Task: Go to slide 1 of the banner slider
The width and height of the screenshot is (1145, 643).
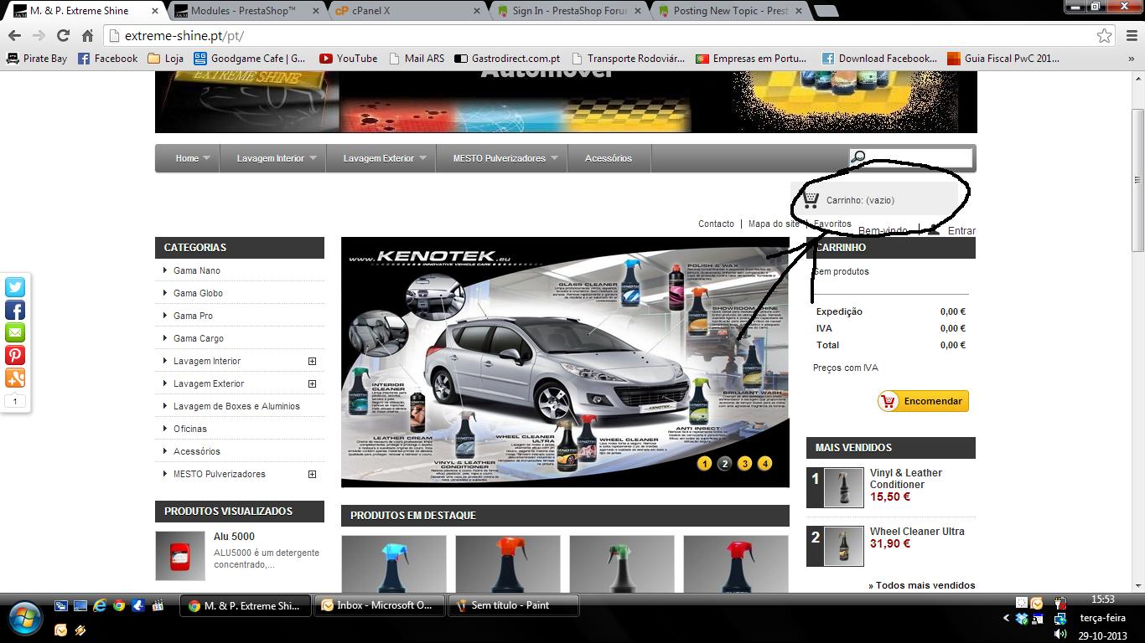Action: tap(704, 464)
